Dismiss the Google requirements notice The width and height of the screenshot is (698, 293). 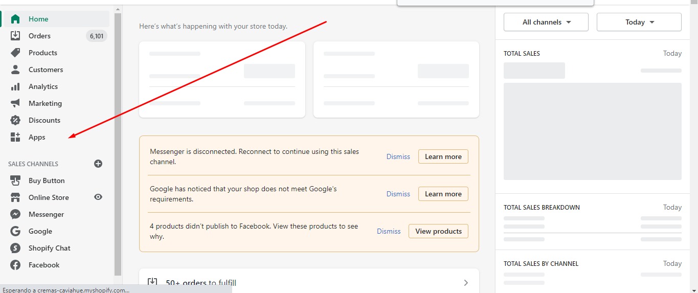click(x=398, y=194)
